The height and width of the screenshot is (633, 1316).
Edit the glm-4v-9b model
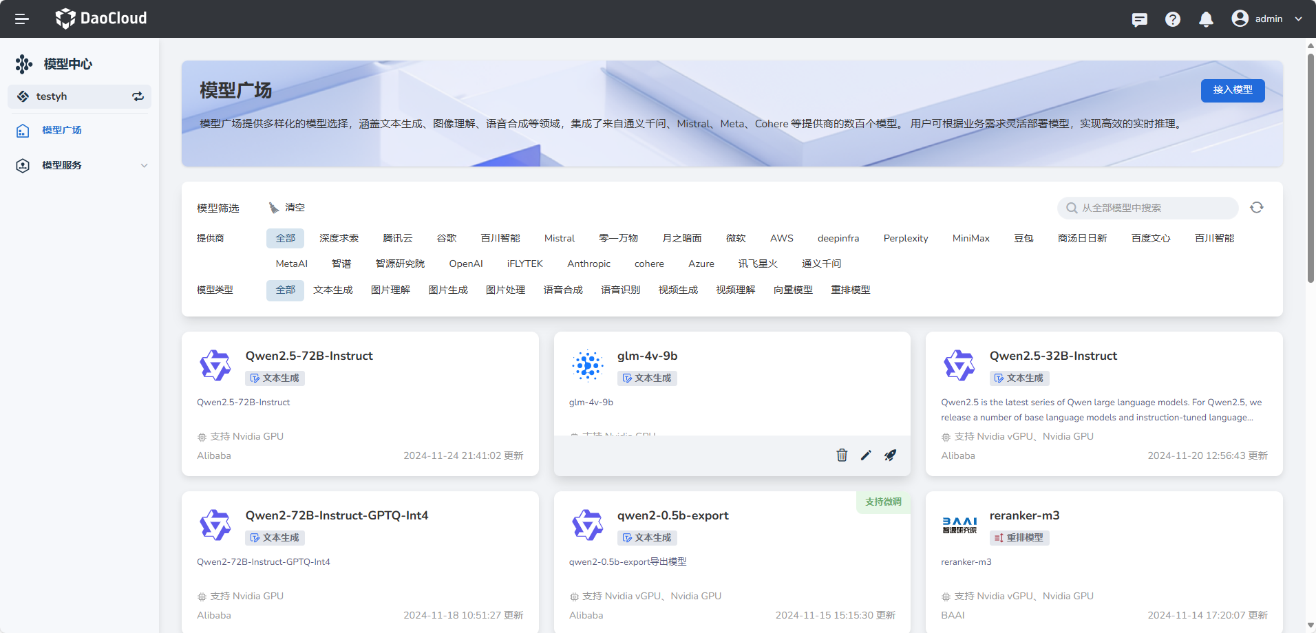point(866,455)
